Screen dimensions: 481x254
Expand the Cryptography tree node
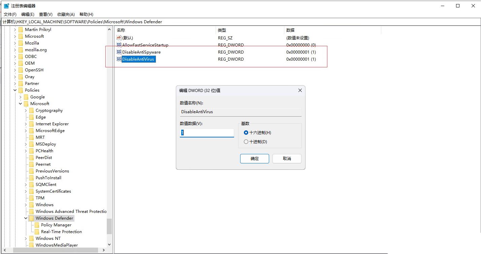point(26,110)
